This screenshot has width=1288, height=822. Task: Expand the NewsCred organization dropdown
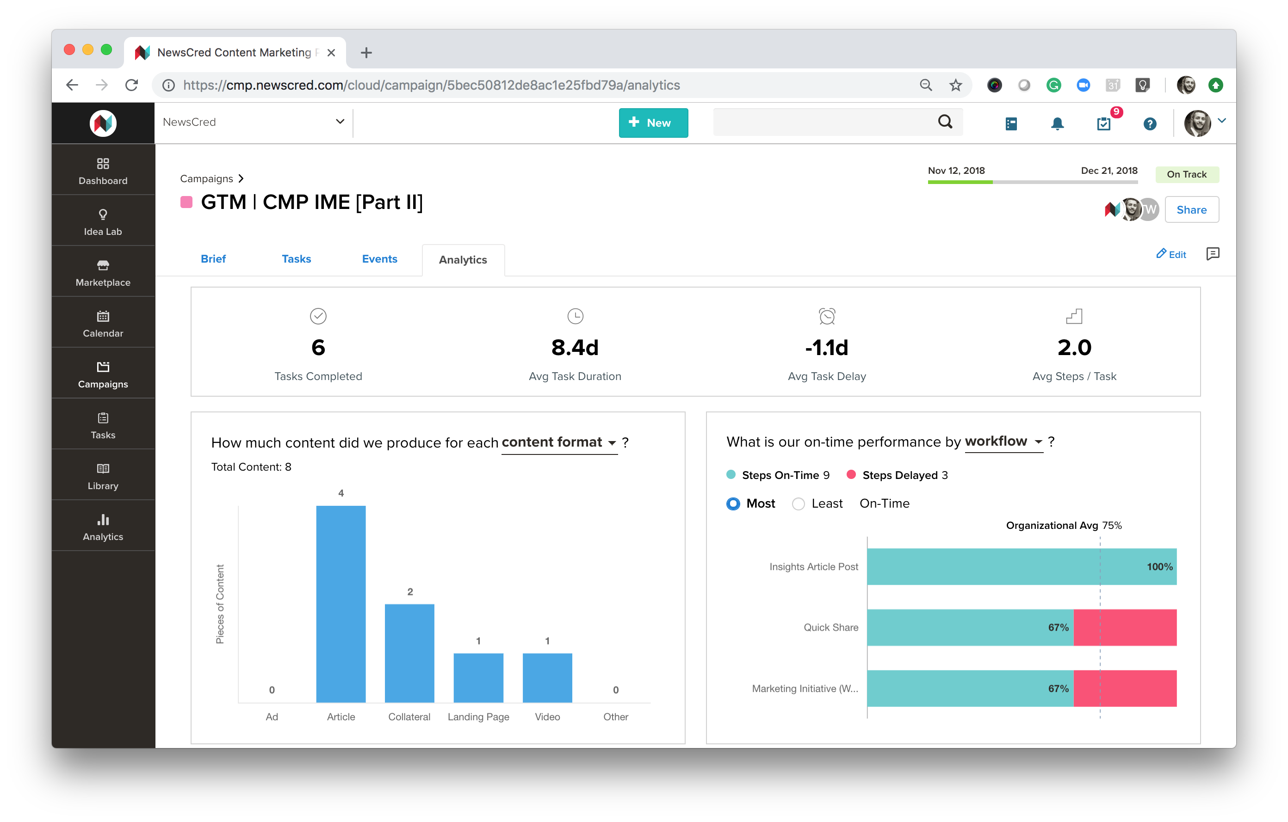[254, 123]
